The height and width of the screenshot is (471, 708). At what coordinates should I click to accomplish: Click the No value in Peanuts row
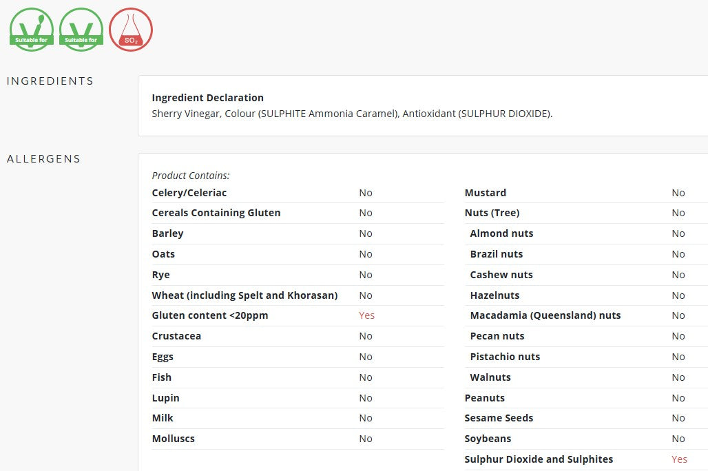[x=678, y=398]
